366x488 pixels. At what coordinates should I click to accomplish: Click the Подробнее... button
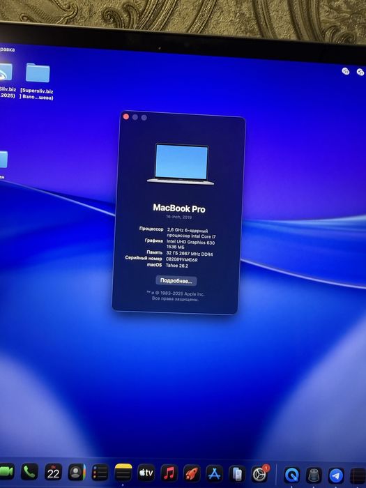point(176,281)
